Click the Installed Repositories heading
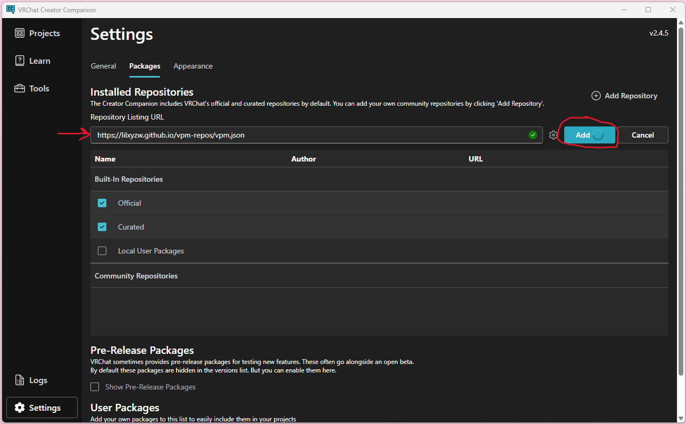This screenshot has height=424, width=686. tap(142, 92)
